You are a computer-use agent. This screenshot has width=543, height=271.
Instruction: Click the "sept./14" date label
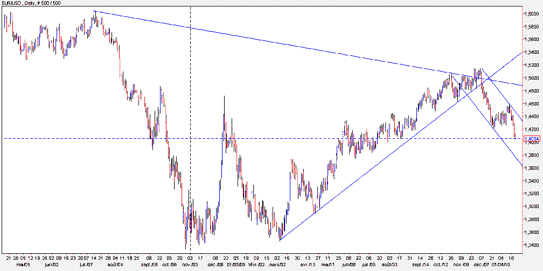pyautogui.click(x=421, y=265)
